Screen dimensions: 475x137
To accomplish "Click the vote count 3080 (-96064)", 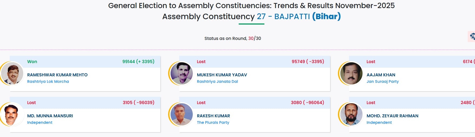I will 307,103.
